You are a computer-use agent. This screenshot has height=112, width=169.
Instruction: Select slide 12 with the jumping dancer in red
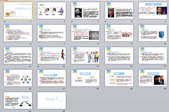click(52, 55)
